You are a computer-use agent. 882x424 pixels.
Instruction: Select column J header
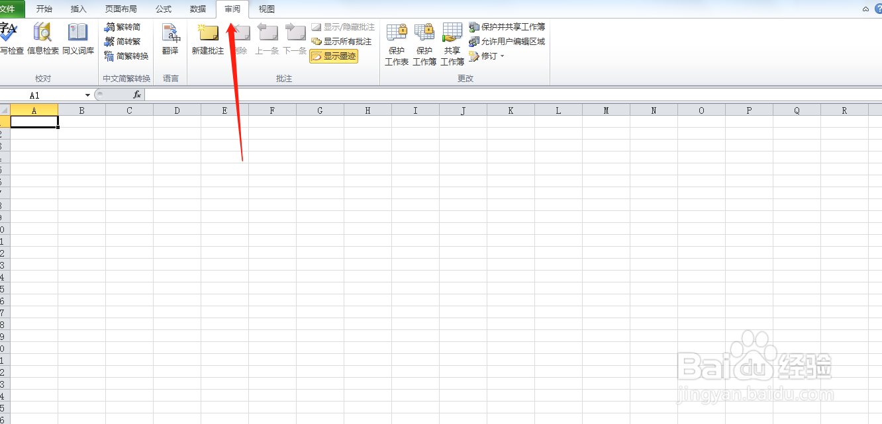(x=463, y=110)
